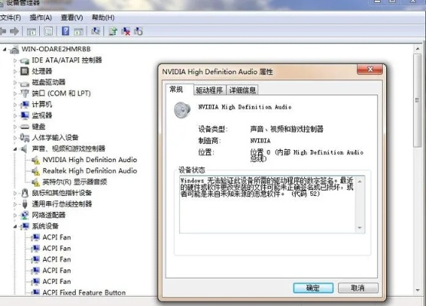
Task: Click the 人体学输入设备 label
Action: (x=55, y=138)
